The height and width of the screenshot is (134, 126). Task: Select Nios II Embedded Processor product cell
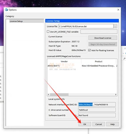(x=98, y=66)
